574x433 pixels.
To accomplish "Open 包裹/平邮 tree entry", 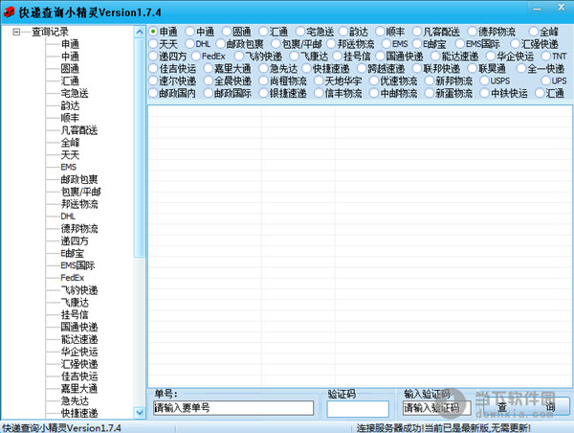I will [x=80, y=192].
